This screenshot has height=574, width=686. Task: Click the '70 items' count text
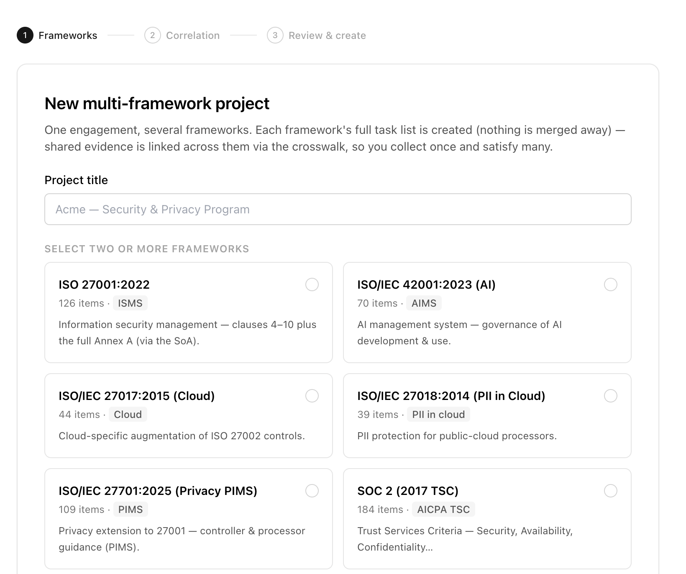377,303
